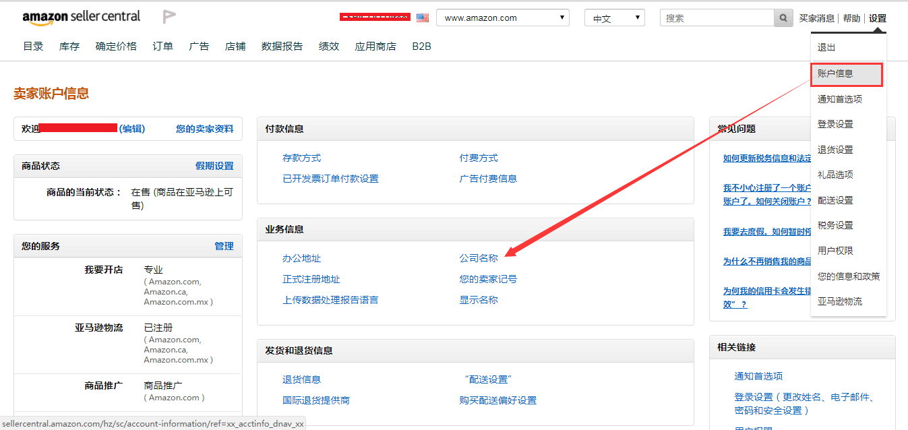Select 您的信息和政策 from the settings dropdown
This screenshot has width=908, height=430.
click(849, 276)
